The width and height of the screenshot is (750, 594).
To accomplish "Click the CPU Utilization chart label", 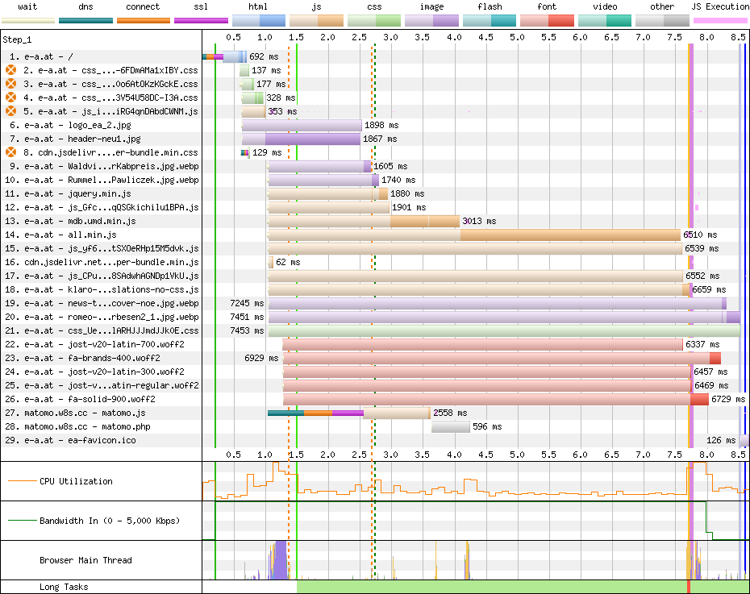I will coord(76,481).
